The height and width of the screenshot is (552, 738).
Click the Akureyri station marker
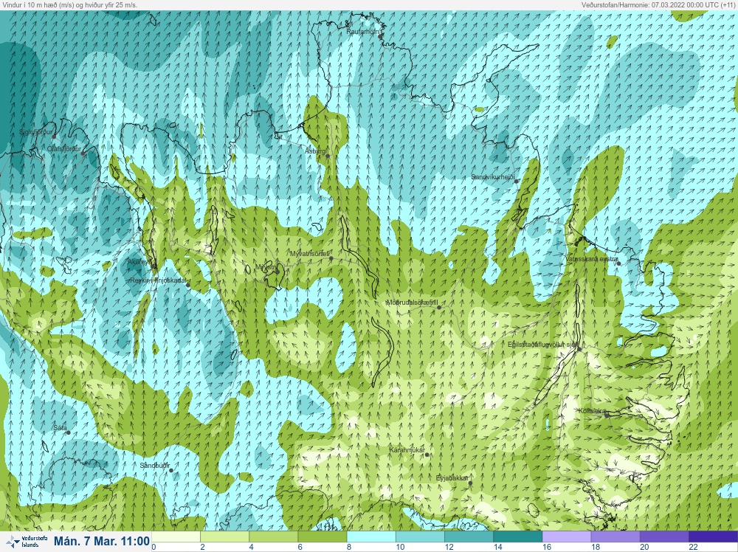(x=154, y=266)
